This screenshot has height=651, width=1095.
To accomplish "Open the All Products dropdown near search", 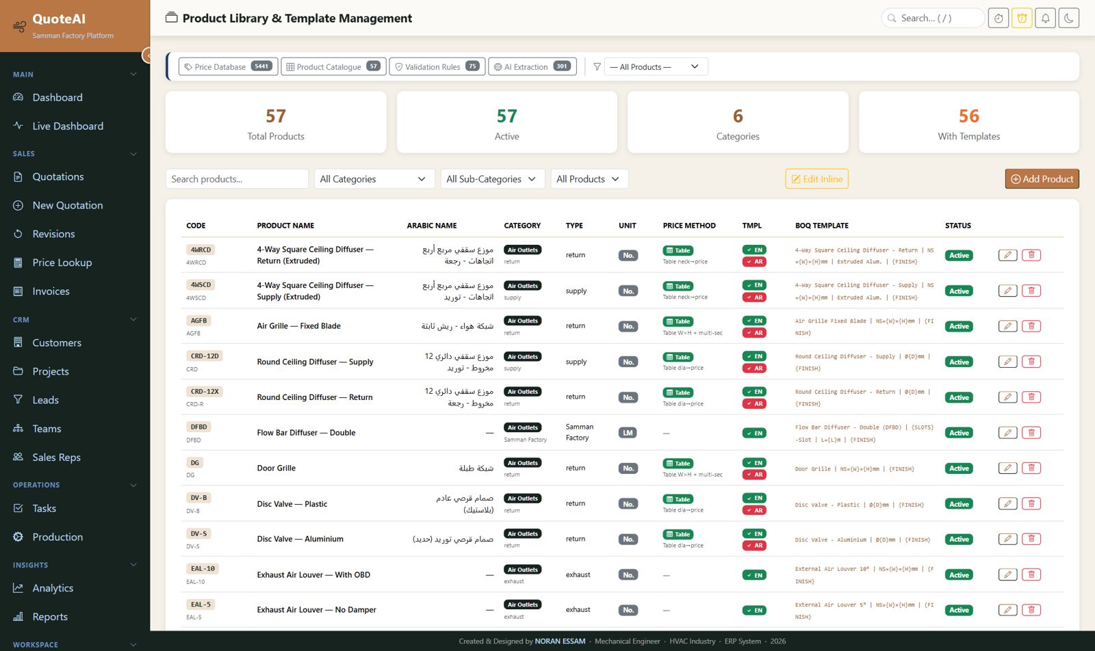I will (x=589, y=179).
